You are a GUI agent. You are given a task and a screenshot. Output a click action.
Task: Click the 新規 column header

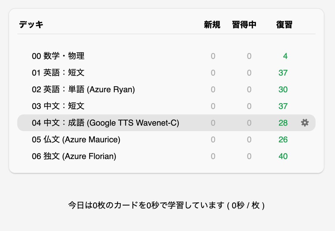tap(212, 25)
